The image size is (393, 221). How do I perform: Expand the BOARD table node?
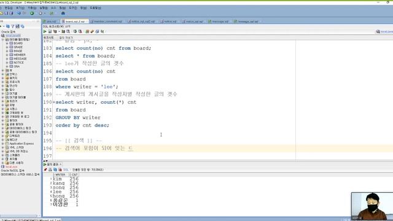[7, 44]
